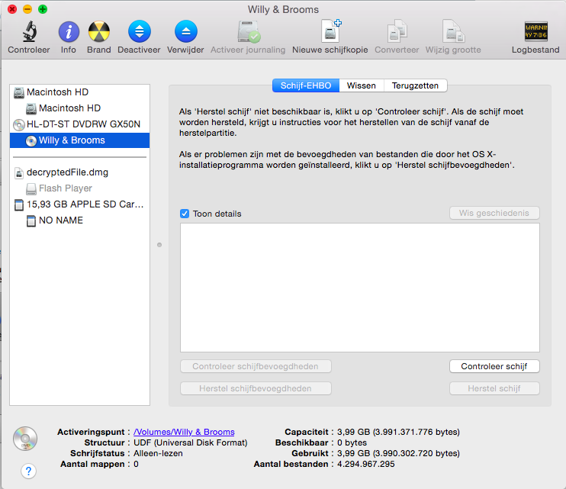Switch to the Wissen tab
Image resolution: width=566 pixels, height=489 pixels.
361,85
